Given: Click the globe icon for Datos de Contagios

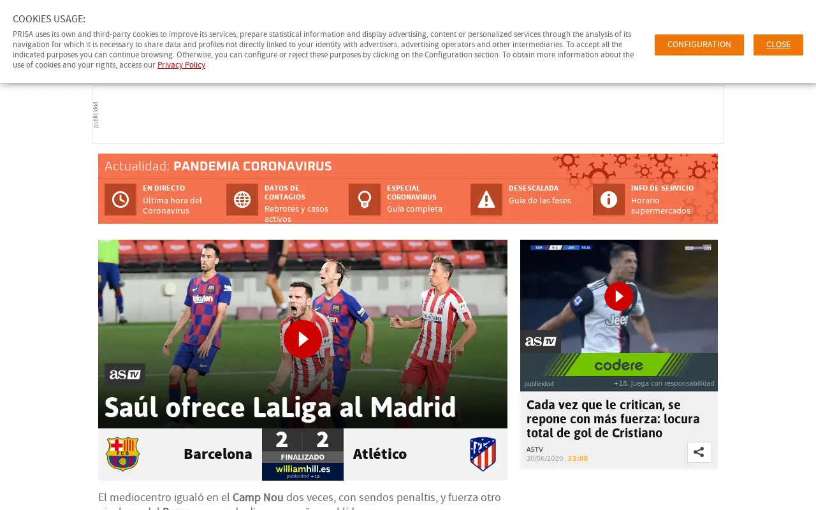Looking at the screenshot, I should click(x=242, y=200).
